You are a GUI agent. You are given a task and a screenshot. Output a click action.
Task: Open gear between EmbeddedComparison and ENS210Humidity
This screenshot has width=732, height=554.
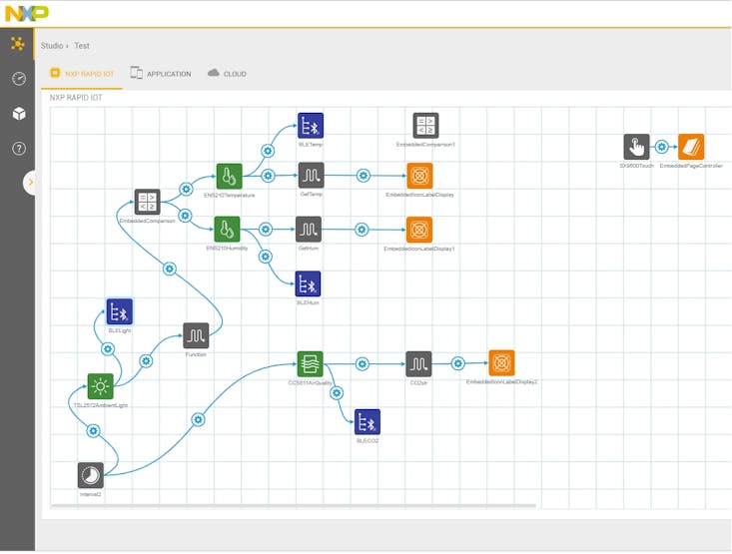(x=186, y=216)
